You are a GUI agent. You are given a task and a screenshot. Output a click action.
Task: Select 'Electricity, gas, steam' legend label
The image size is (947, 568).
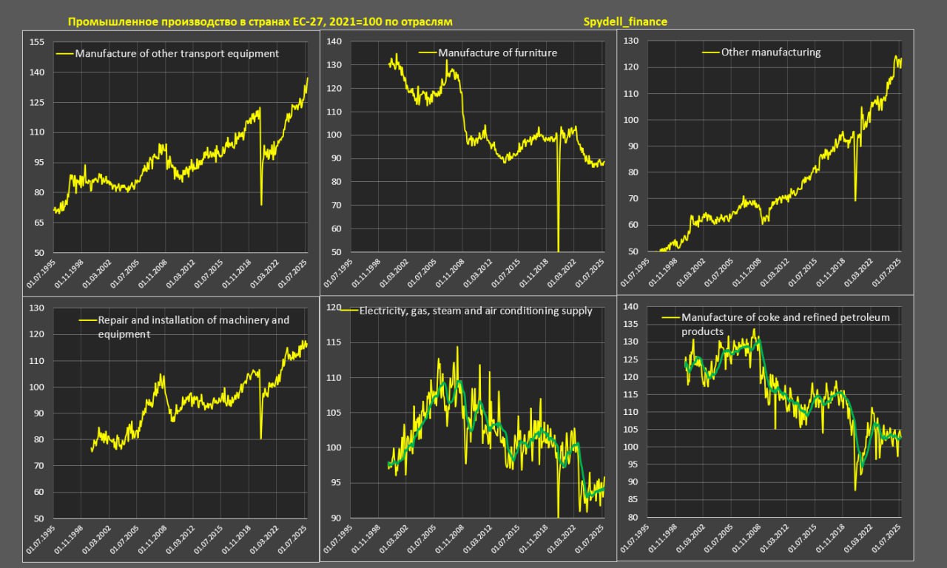pyautogui.click(x=476, y=311)
